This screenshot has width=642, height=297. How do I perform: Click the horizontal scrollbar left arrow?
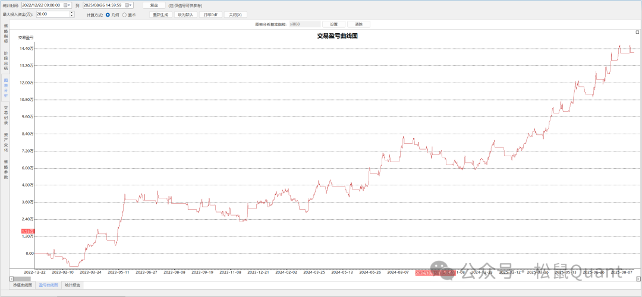click(x=10, y=279)
